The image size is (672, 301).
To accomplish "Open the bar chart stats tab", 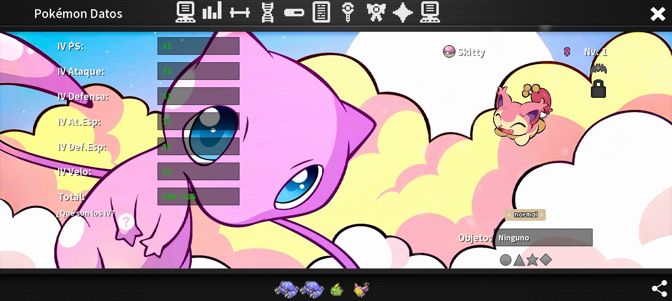I will click(212, 12).
